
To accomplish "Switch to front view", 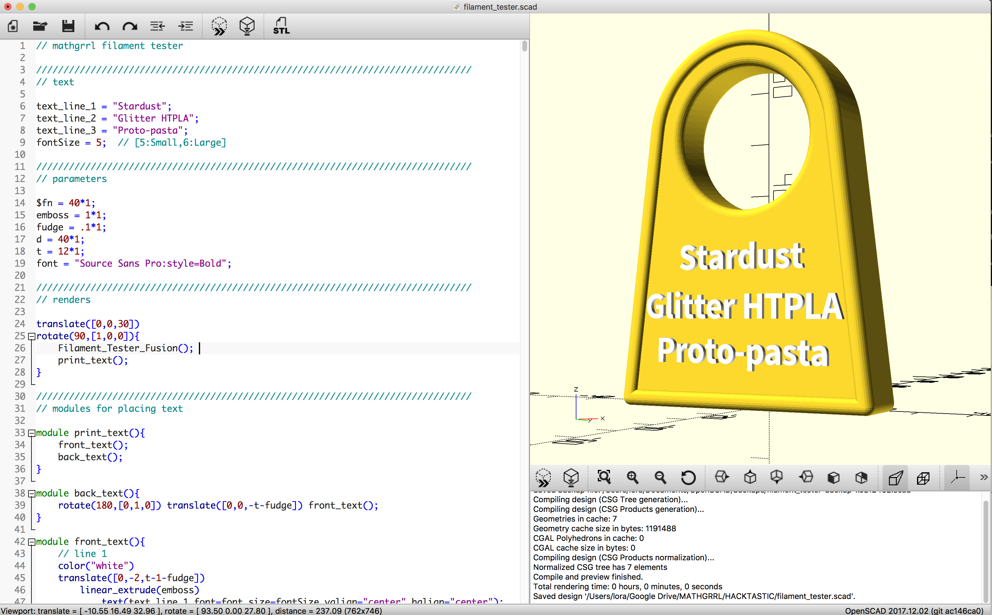I will coord(833,477).
